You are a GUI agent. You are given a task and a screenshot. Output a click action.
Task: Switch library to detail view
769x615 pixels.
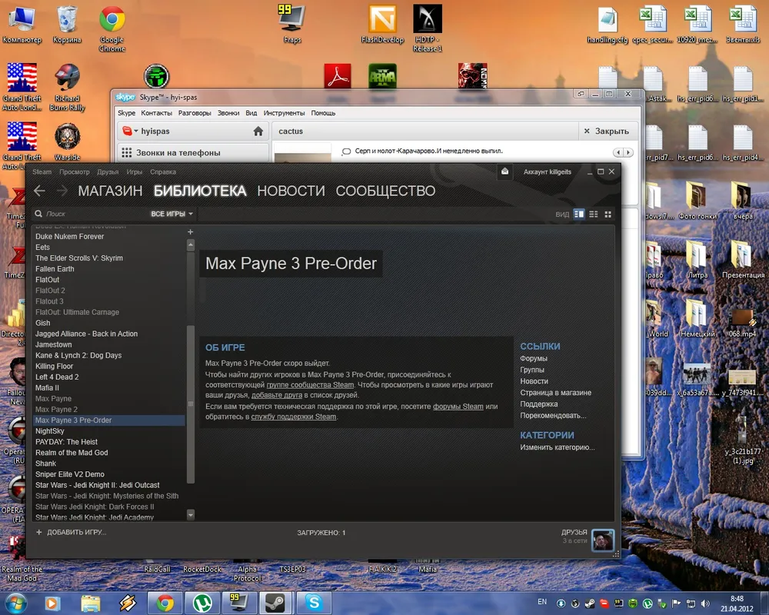coord(579,214)
